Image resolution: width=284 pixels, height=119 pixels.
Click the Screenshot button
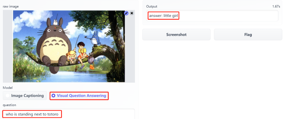click(176, 34)
